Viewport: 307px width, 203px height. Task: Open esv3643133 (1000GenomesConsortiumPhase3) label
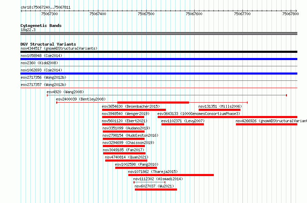click(199, 114)
